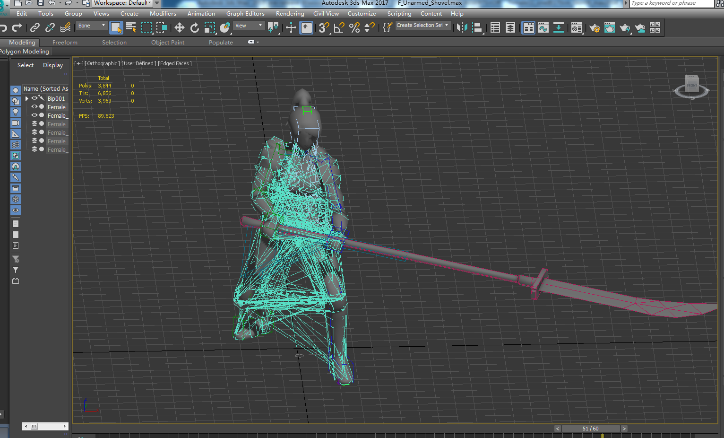
Task: Click the Render Production teapot icon
Action: point(625,28)
